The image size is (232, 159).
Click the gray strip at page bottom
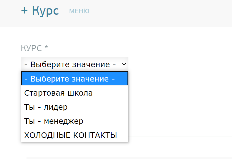coord(130,158)
